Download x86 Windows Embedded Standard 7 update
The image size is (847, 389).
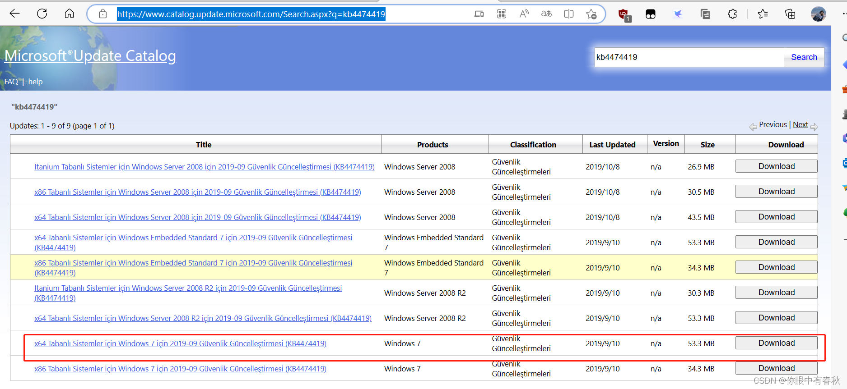point(776,267)
